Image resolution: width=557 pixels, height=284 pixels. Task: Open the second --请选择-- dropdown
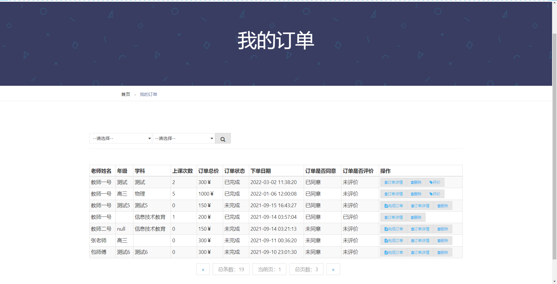click(184, 138)
